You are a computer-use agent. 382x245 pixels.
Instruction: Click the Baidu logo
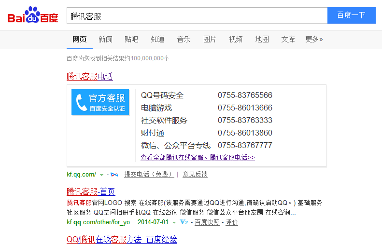tap(33, 15)
